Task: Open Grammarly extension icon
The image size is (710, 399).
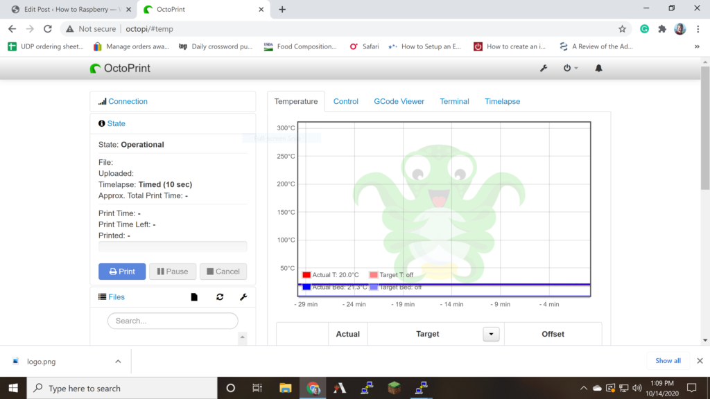Action: point(644,29)
